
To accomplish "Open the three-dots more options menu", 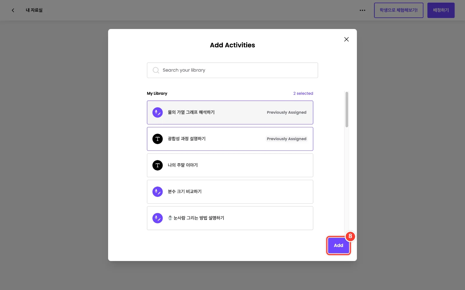I will point(362,10).
